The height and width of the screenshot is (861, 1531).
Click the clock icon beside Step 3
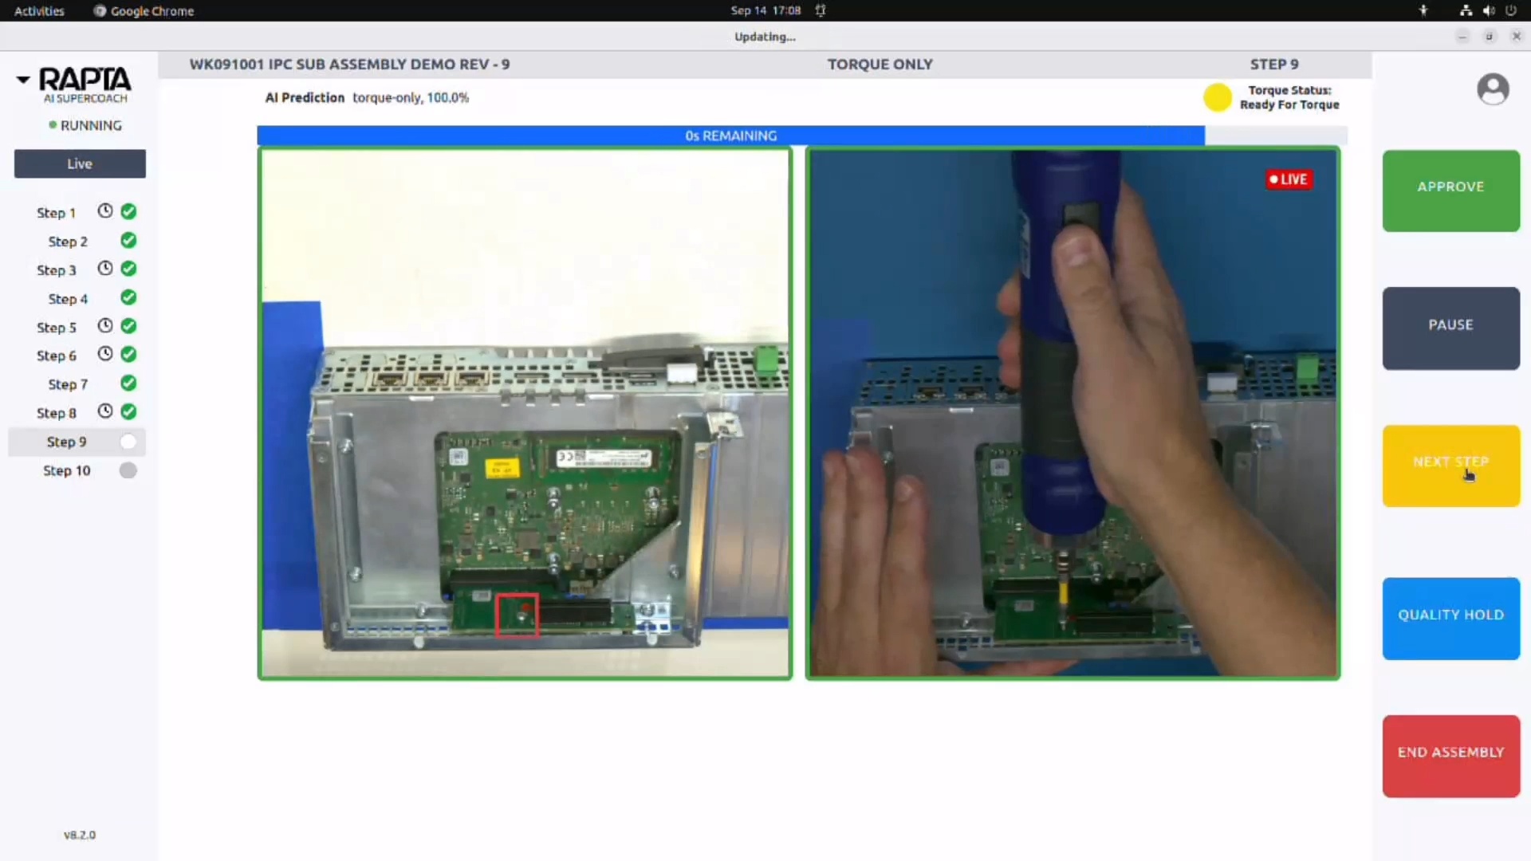click(105, 269)
